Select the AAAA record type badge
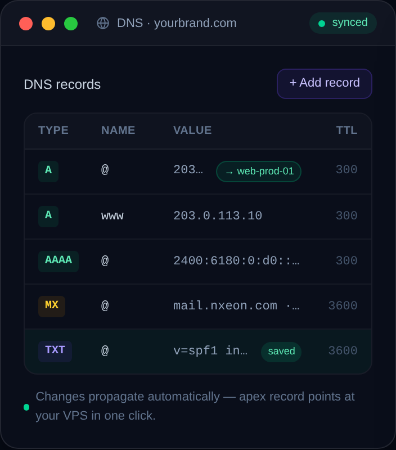Image resolution: width=396 pixels, height=450 pixels. [58, 262]
